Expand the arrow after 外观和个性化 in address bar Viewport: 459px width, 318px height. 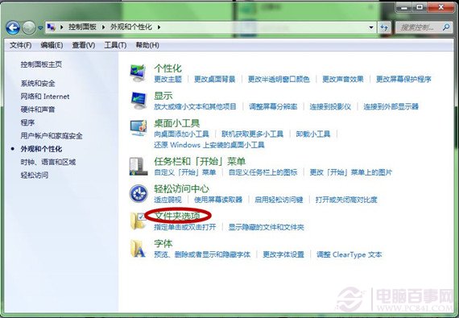[159, 27]
